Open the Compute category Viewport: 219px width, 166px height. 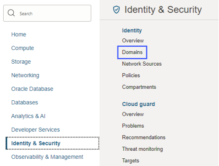click(23, 48)
